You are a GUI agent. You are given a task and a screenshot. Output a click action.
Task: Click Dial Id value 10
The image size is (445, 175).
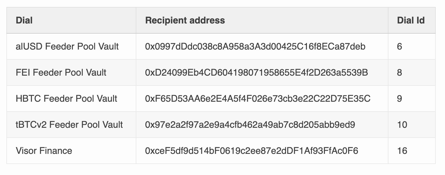402,125
